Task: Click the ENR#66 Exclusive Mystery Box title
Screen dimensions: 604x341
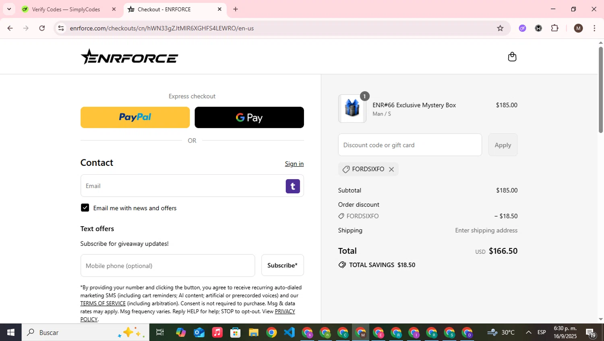Action: 414,105
